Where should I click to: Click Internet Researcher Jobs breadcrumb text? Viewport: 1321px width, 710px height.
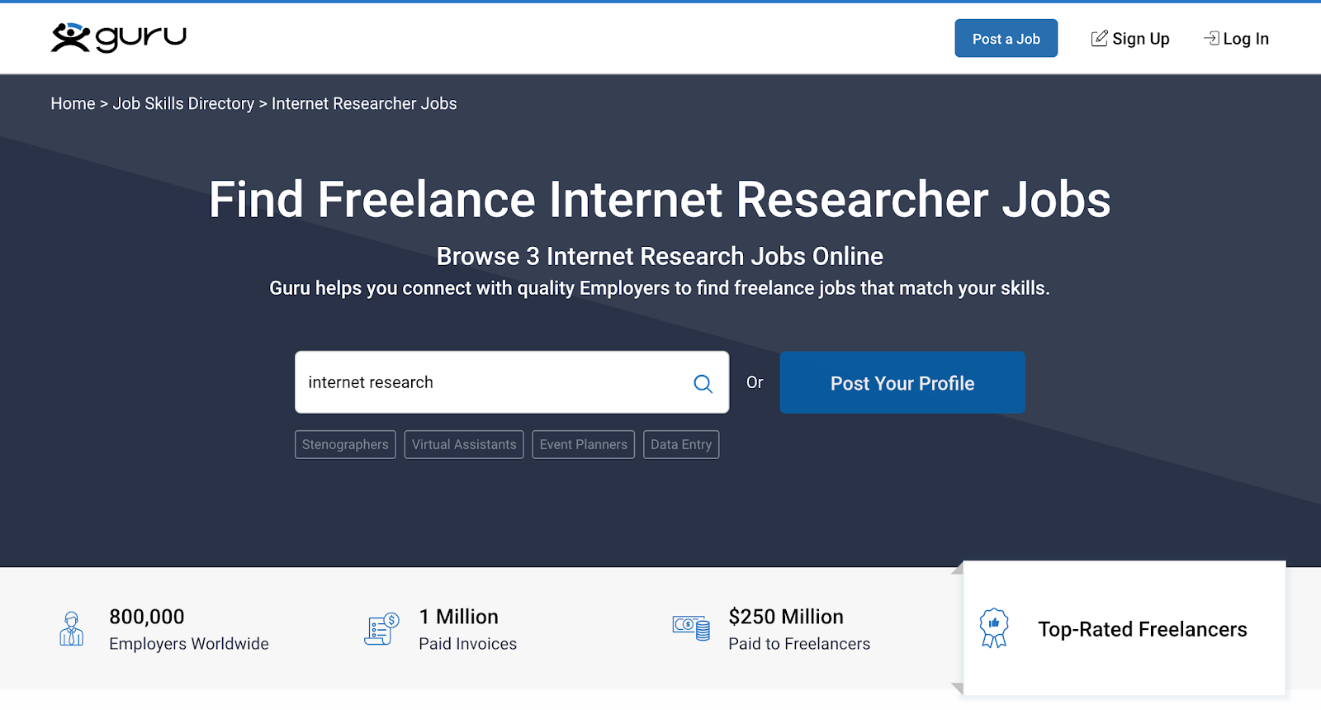[364, 103]
